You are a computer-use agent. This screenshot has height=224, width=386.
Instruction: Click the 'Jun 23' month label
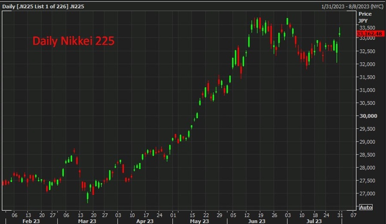(x=257, y=221)
